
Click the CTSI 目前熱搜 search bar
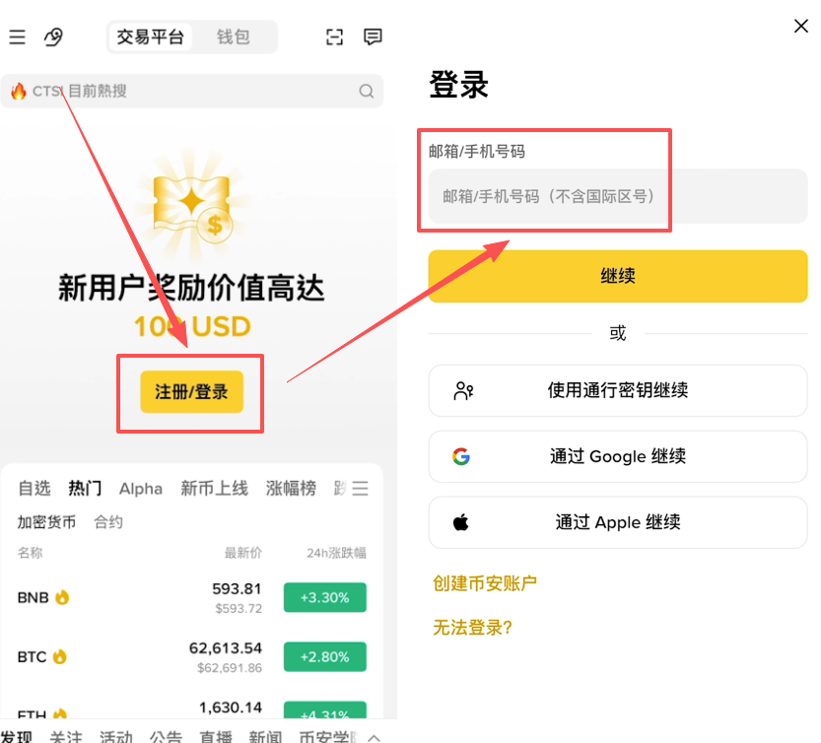coord(191,91)
